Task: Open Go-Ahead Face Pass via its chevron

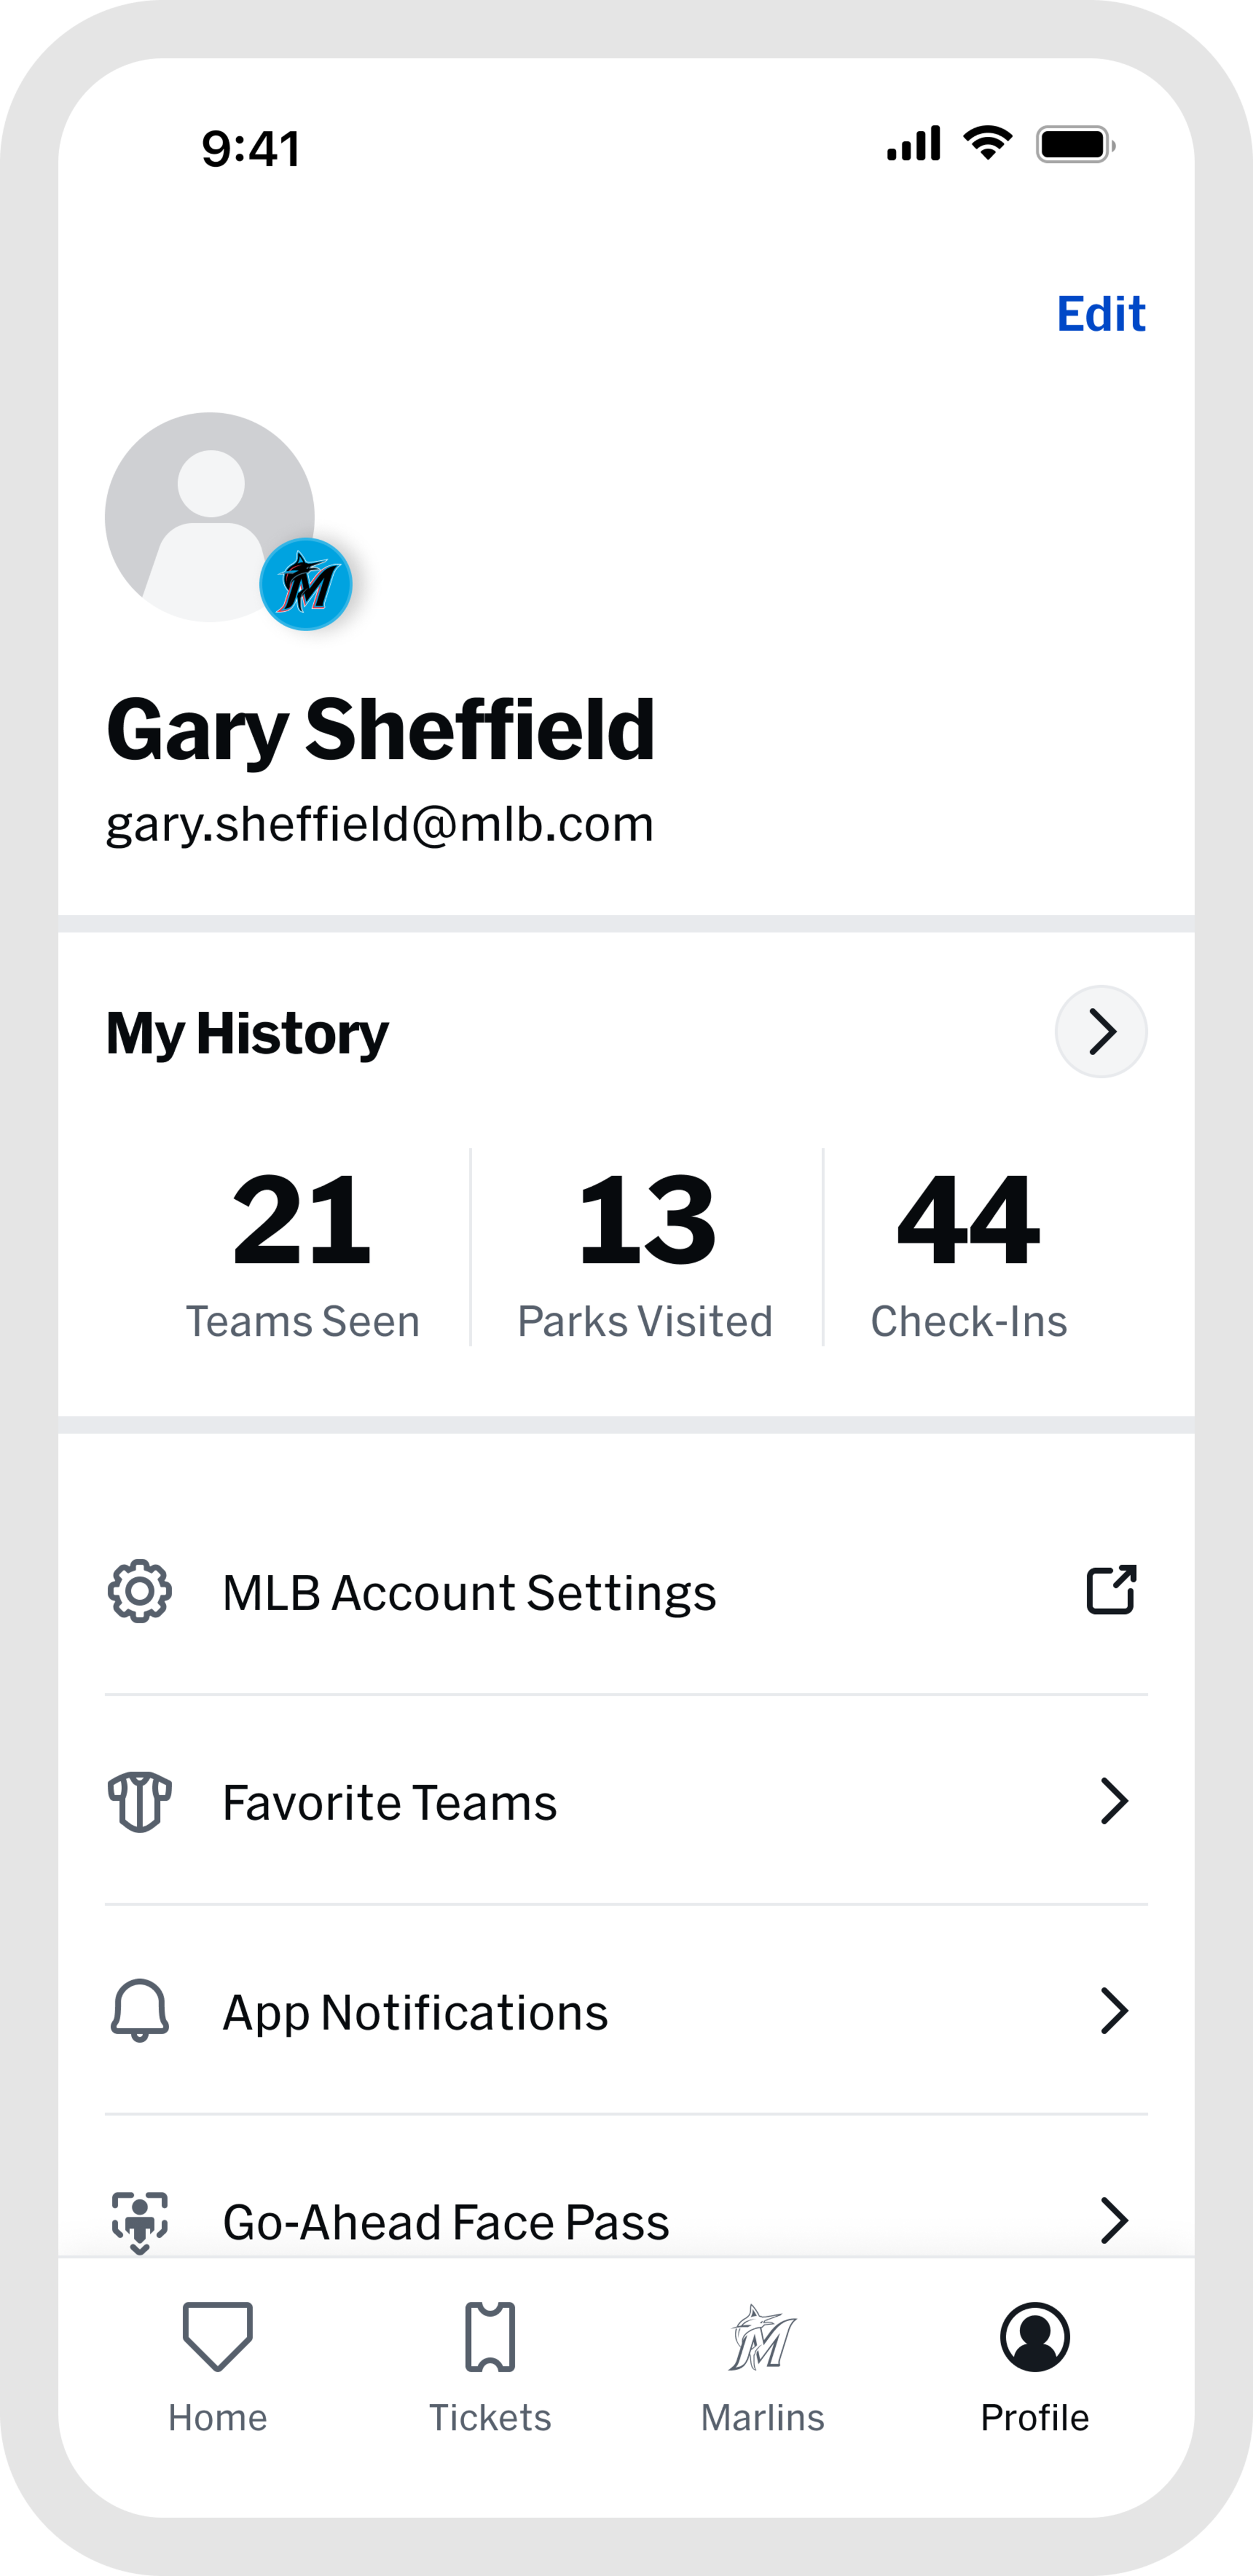Action: [x=1113, y=2220]
